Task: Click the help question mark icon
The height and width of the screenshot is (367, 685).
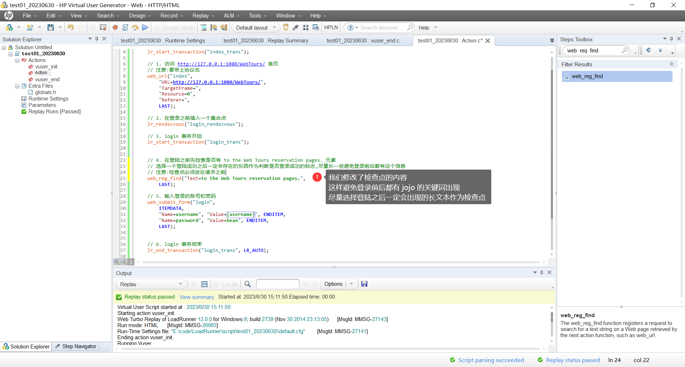Action: [350, 27]
